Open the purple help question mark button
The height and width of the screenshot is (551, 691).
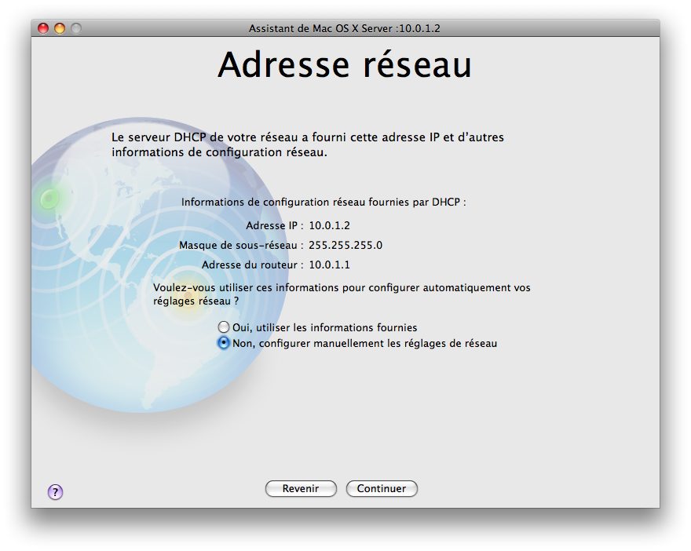pyautogui.click(x=55, y=491)
